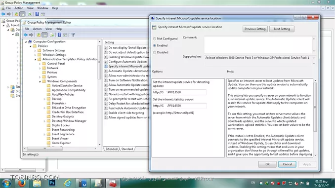Switch to the Standard tab
335x188 pixels.
coord(127,149)
